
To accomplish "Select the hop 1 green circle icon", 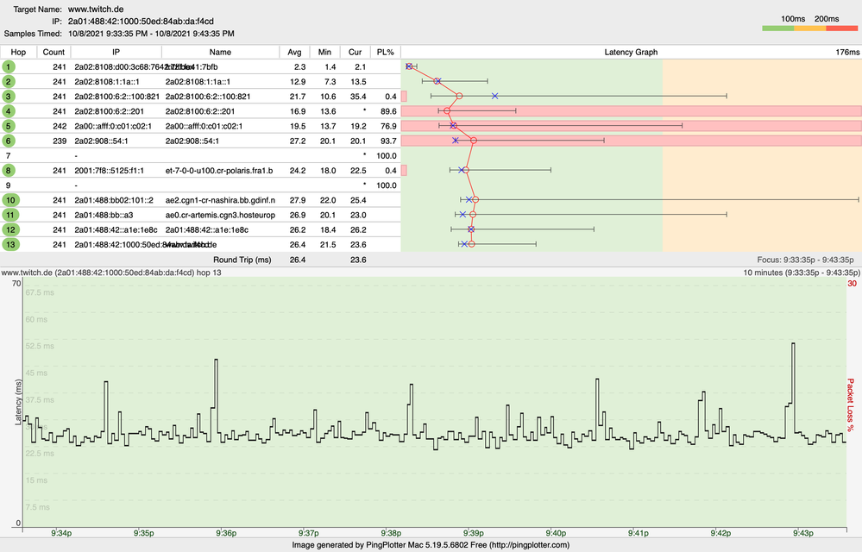I will tap(9, 67).
